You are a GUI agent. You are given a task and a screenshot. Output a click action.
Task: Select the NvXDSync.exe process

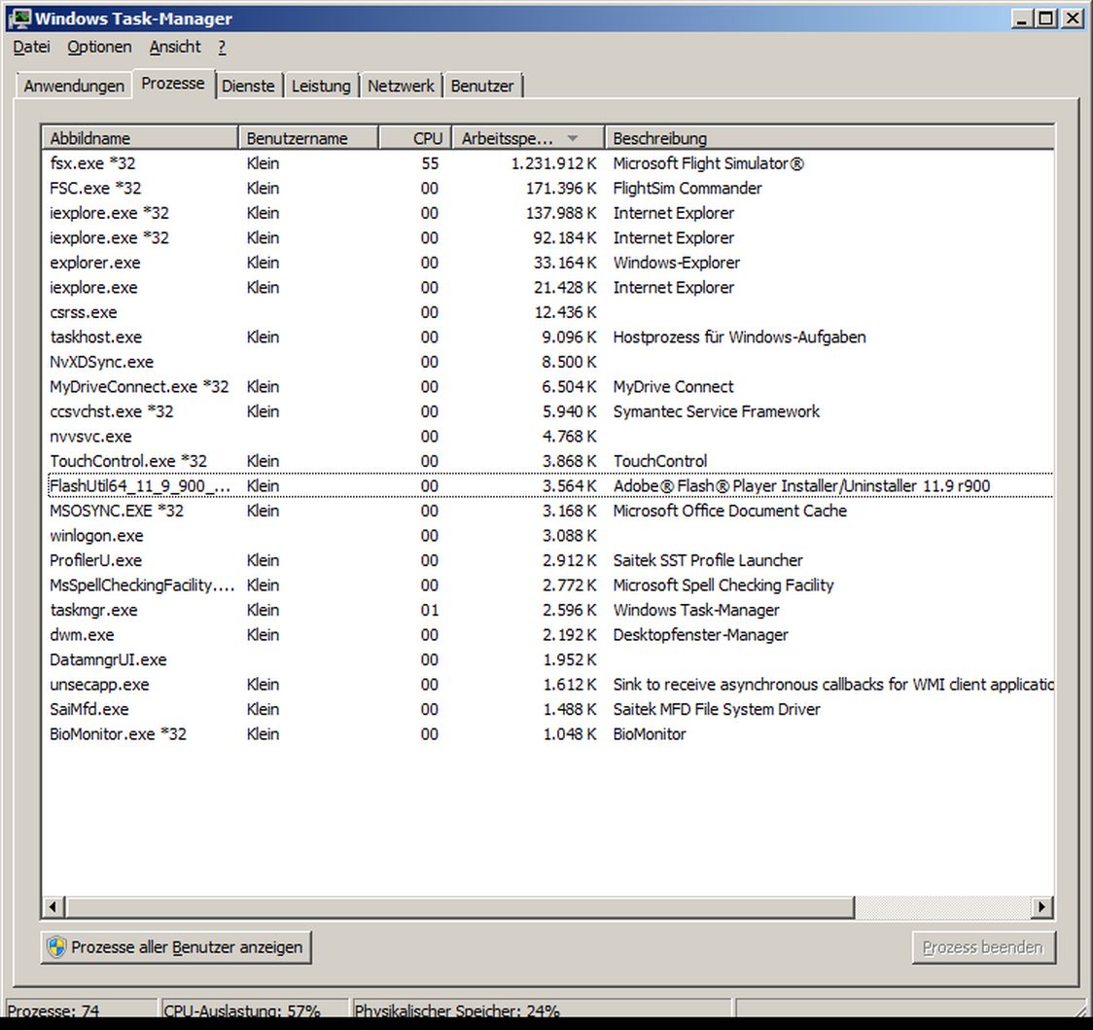pyautogui.click(x=547, y=362)
